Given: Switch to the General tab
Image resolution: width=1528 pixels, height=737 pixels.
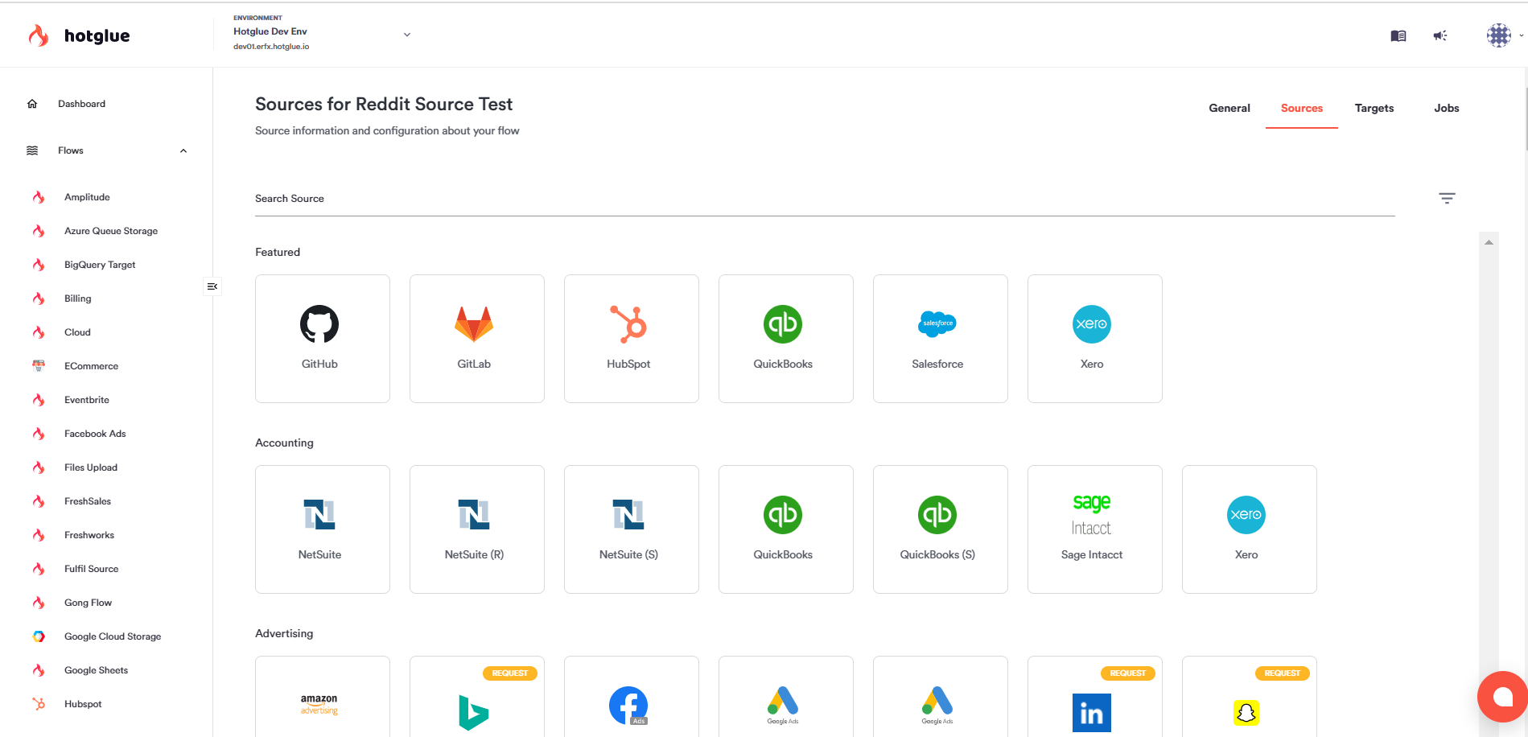Looking at the screenshot, I should point(1229,108).
